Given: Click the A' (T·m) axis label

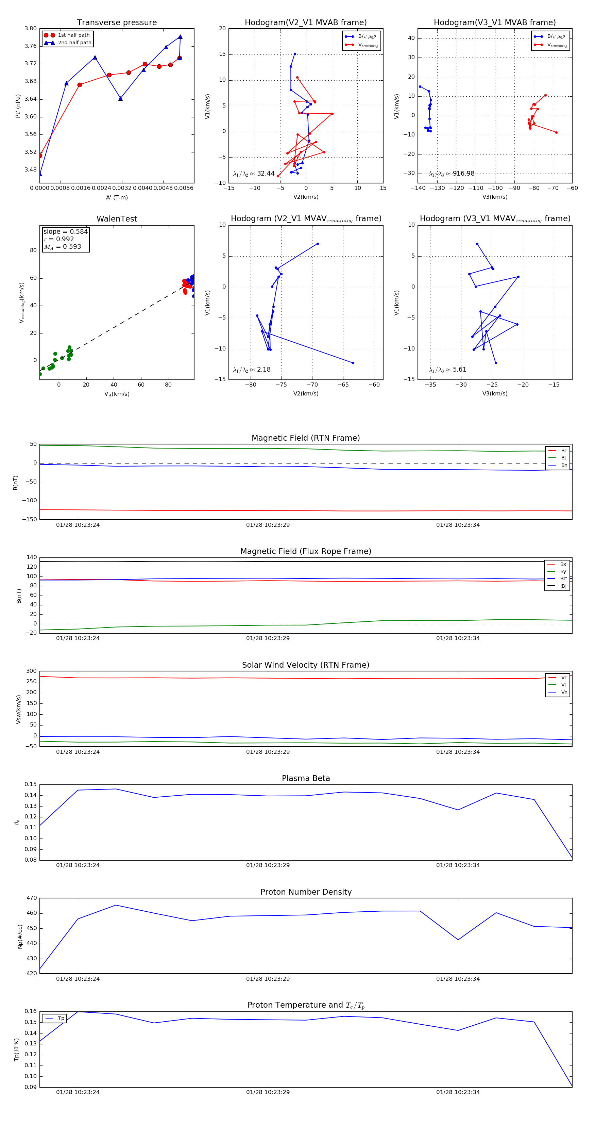Looking at the screenshot, I should pyautogui.click(x=117, y=197).
